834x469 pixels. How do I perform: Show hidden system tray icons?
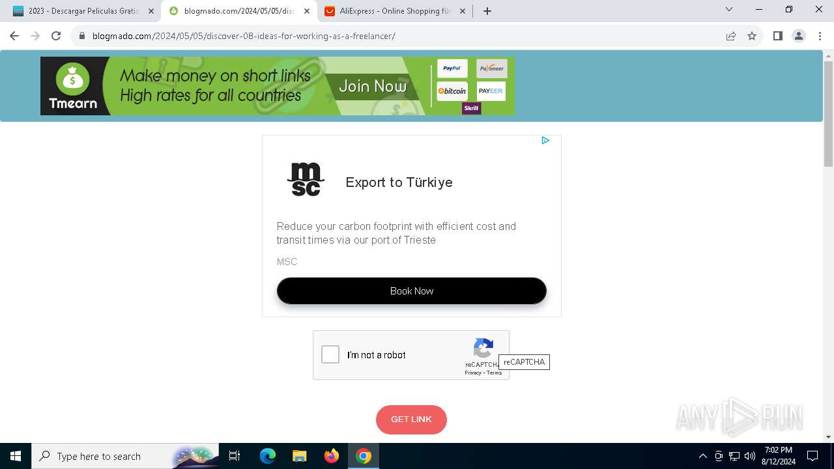pyautogui.click(x=702, y=456)
